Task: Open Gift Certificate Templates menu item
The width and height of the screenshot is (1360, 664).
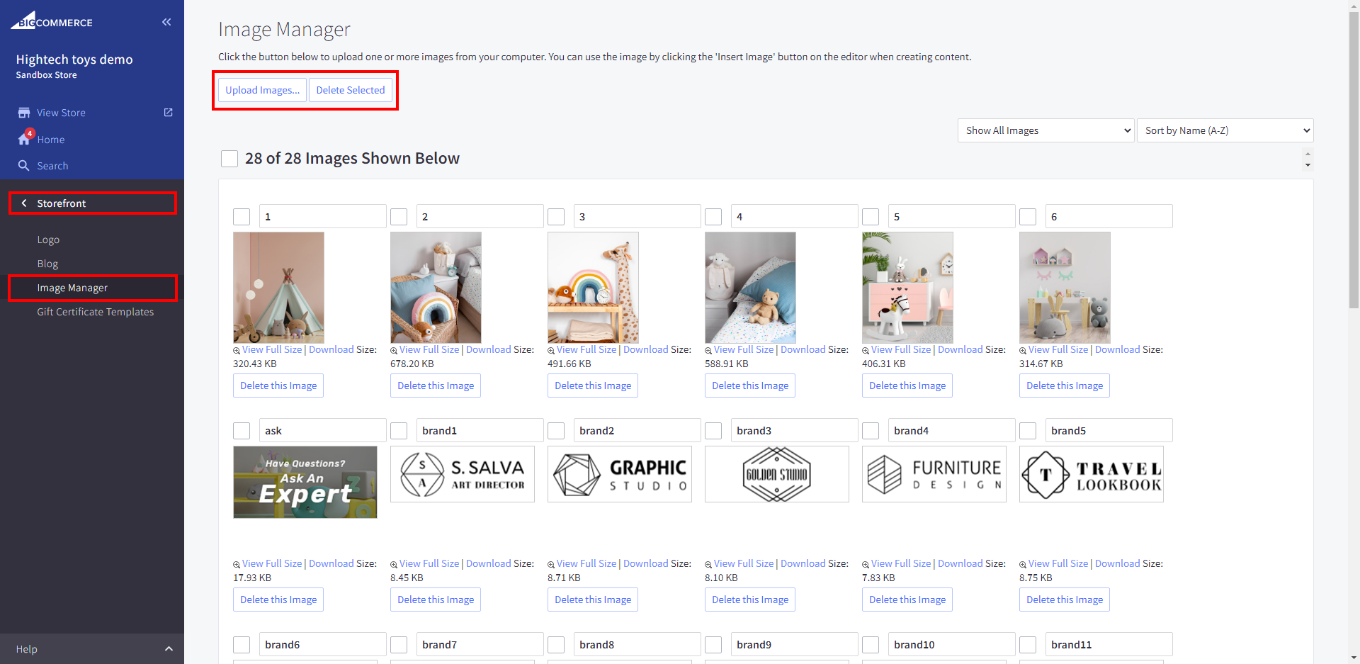Action: coord(95,312)
